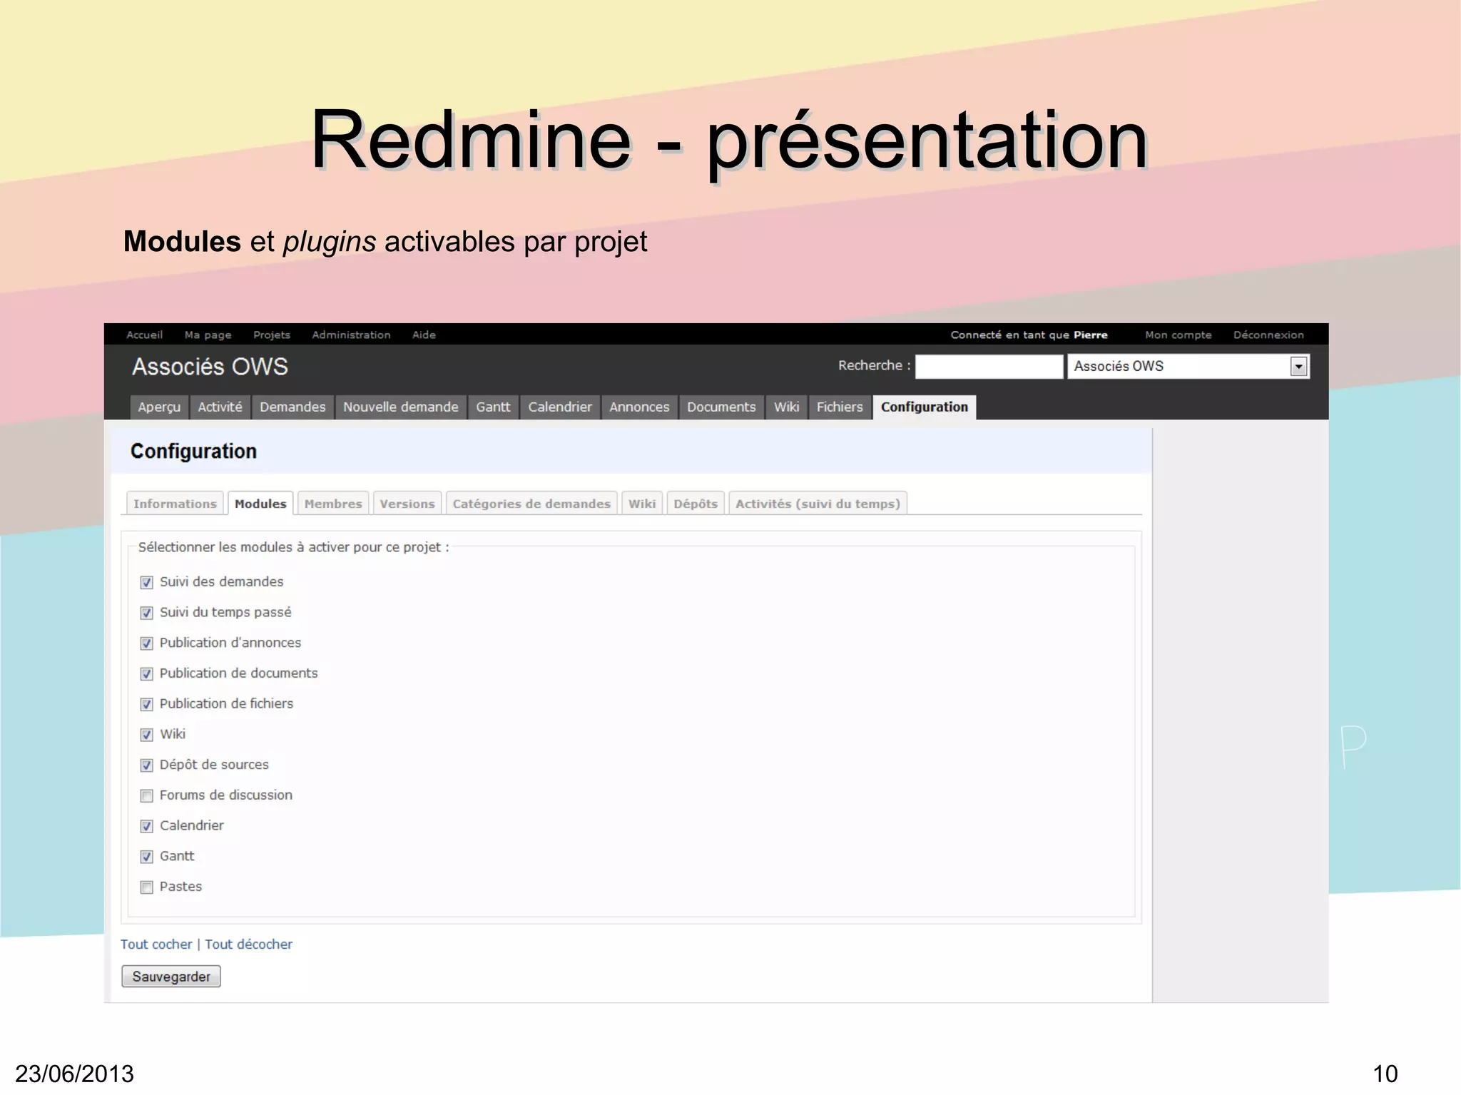1461x1095 pixels.
Task: Uncheck the Suivi des demandes module
Action: tap(146, 582)
